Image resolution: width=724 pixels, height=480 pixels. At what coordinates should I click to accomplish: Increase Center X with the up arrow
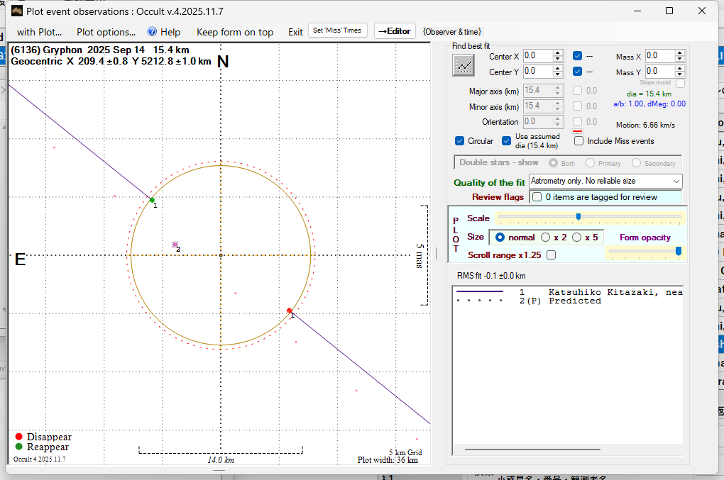[558, 52]
